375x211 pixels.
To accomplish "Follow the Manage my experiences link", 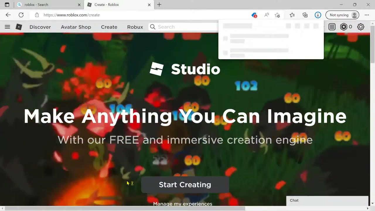I will click(x=183, y=204).
